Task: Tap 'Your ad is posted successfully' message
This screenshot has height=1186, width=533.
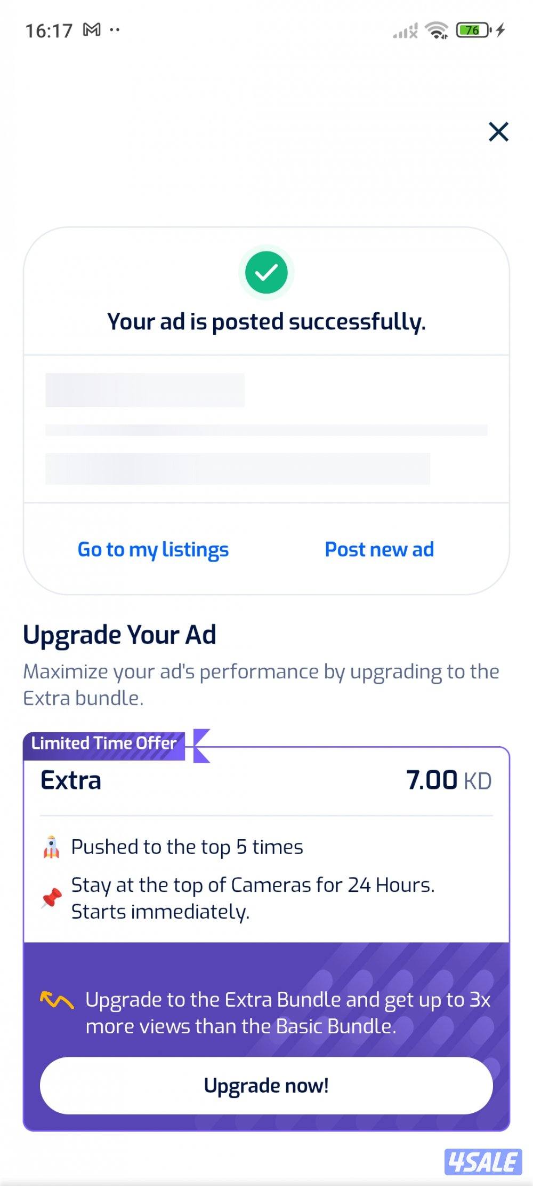Action: coord(266,322)
